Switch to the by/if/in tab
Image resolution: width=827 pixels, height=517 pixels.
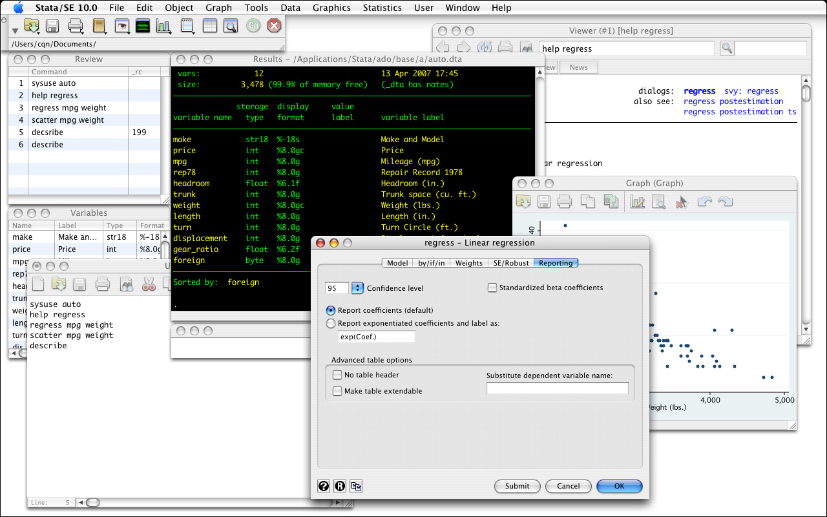431,263
